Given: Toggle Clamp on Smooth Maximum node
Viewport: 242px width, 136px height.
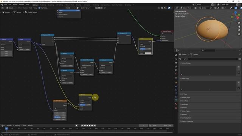Looking at the screenshot, I should pos(82,68).
